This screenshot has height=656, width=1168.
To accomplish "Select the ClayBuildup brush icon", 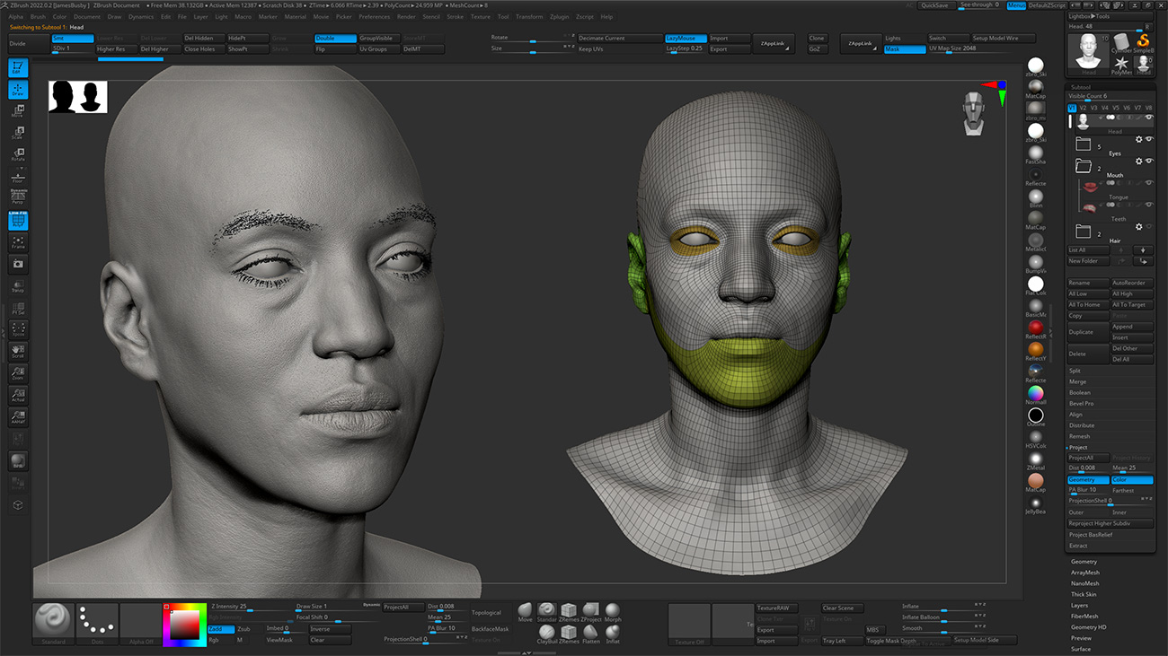I will point(546,633).
